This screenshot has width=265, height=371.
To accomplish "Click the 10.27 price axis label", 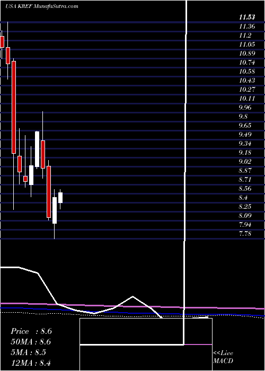I will tap(247, 90).
